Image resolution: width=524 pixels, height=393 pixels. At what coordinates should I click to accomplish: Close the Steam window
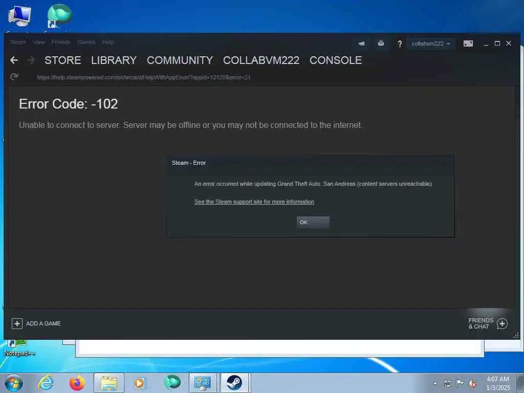[x=509, y=43]
